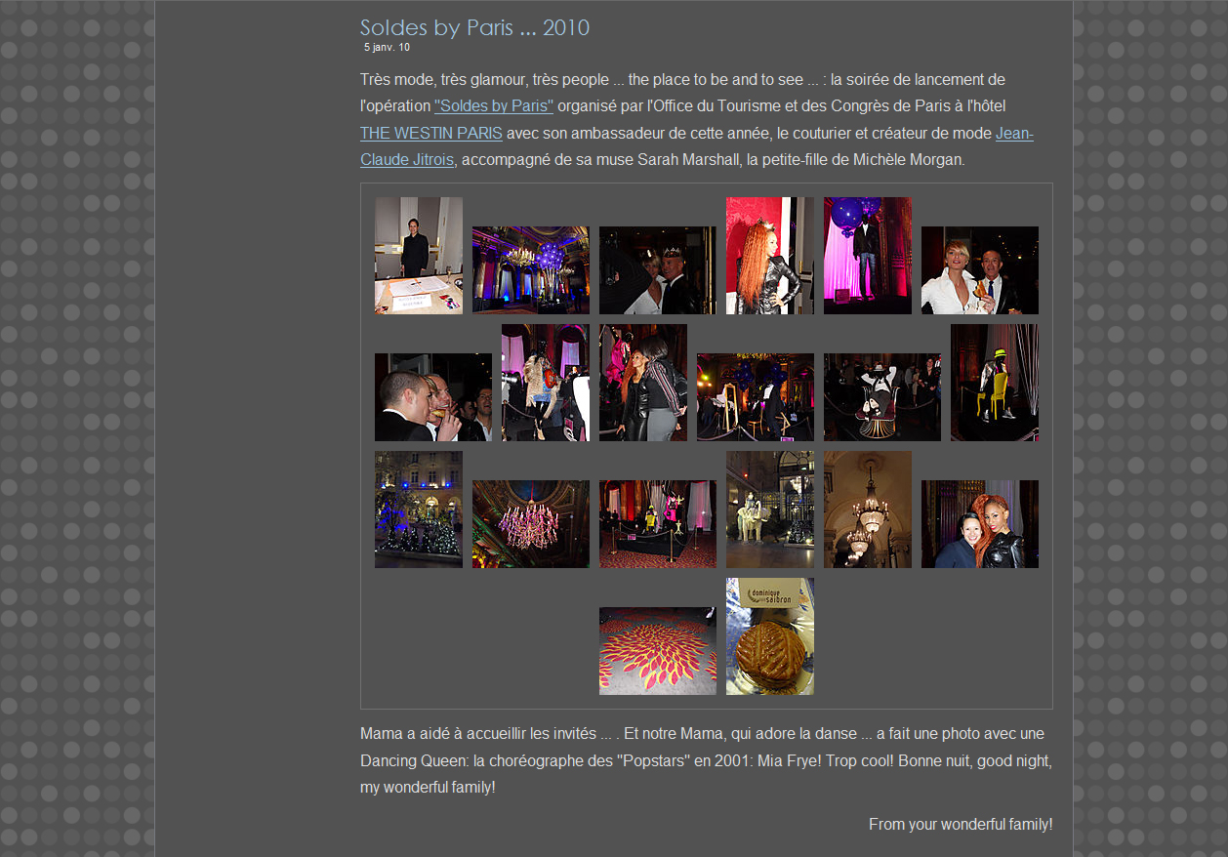Enlarge the red and yellow floral carpet photo

pos(657,651)
